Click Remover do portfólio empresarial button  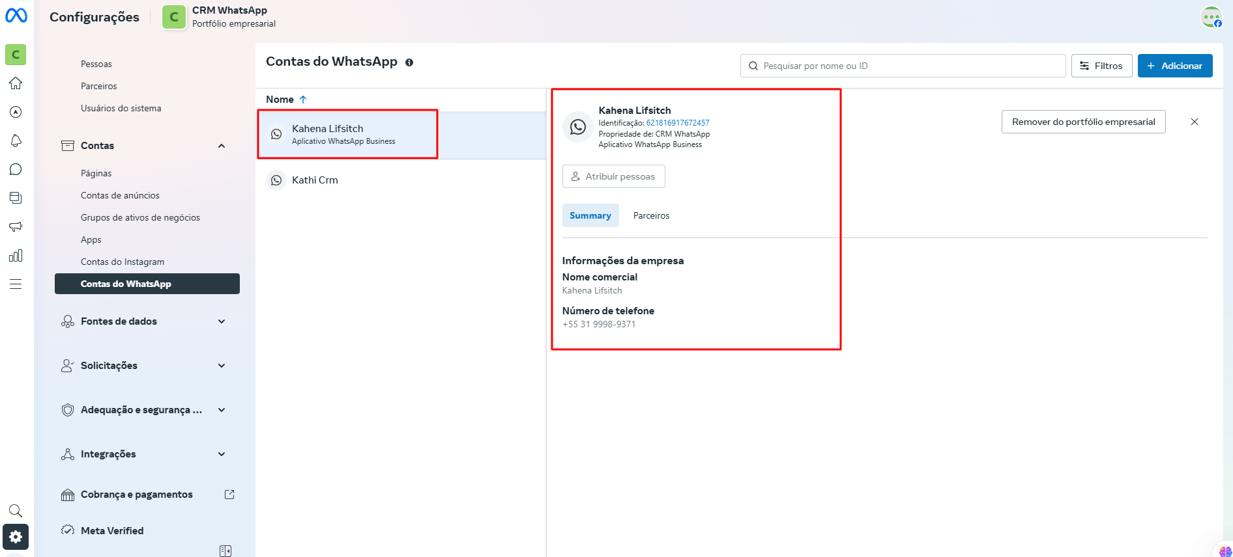1083,122
